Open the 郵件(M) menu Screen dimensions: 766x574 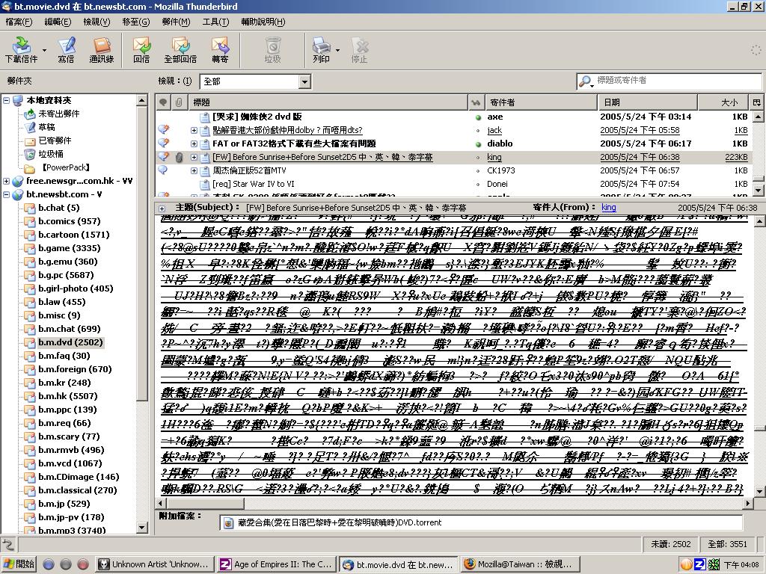pyautogui.click(x=175, y=22)
